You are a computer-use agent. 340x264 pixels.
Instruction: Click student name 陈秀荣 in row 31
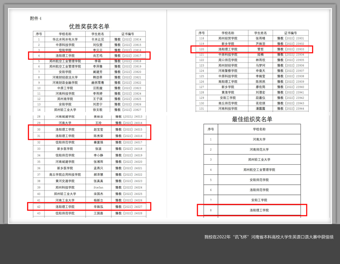(x=98, y=136)
